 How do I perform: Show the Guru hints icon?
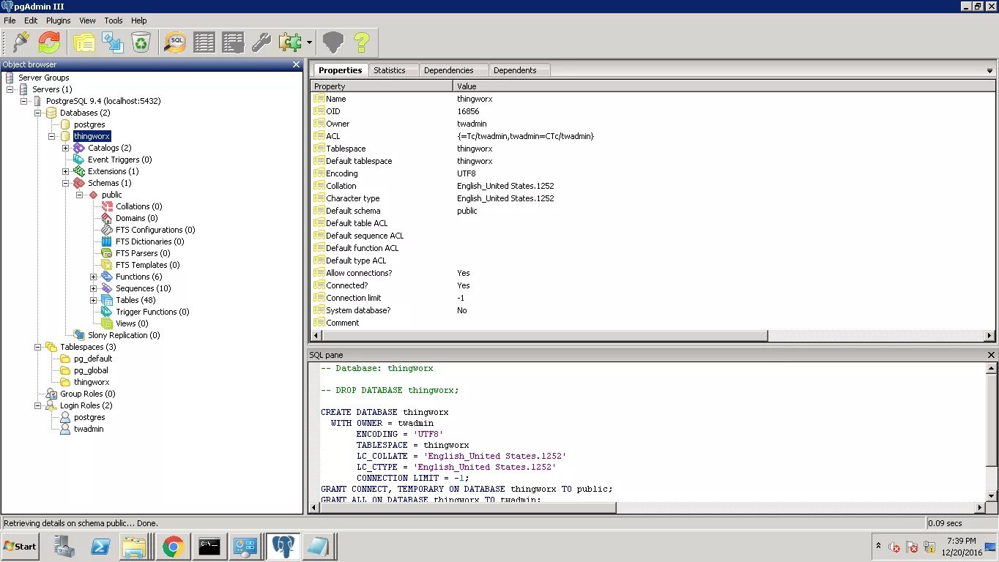click(333, 42)
